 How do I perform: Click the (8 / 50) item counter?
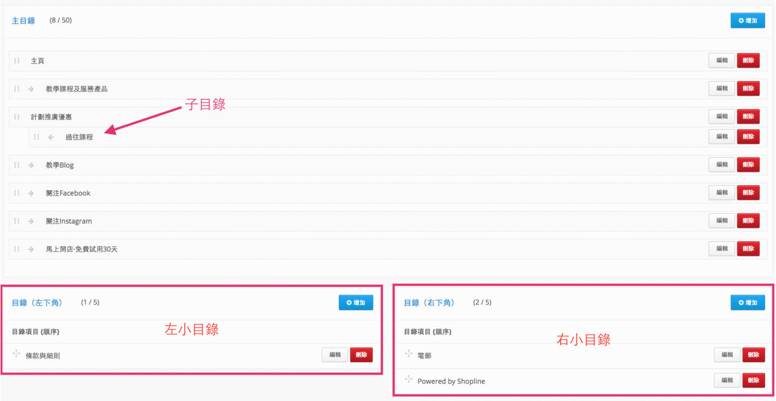(x=61, y=21)
